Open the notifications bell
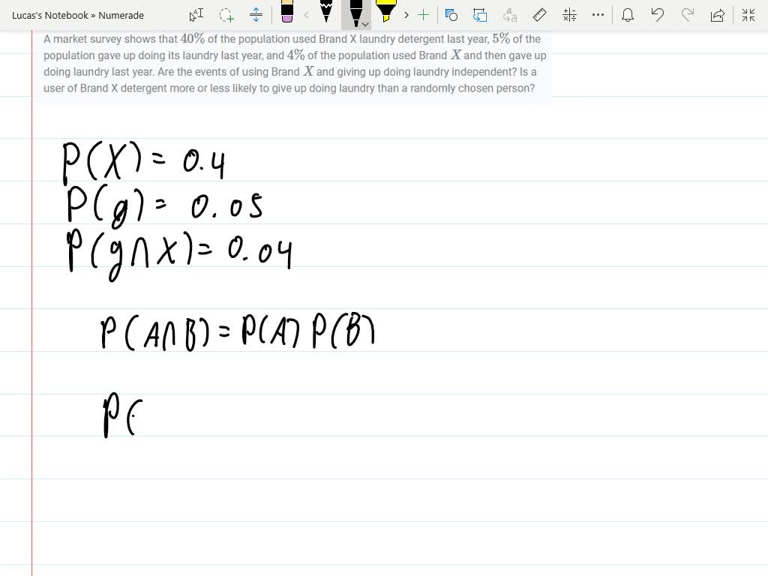This screenshot has height=576, width=768. tap(628, 15)
